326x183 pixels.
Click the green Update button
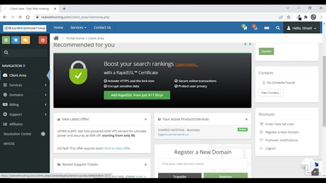coord(267,51)
